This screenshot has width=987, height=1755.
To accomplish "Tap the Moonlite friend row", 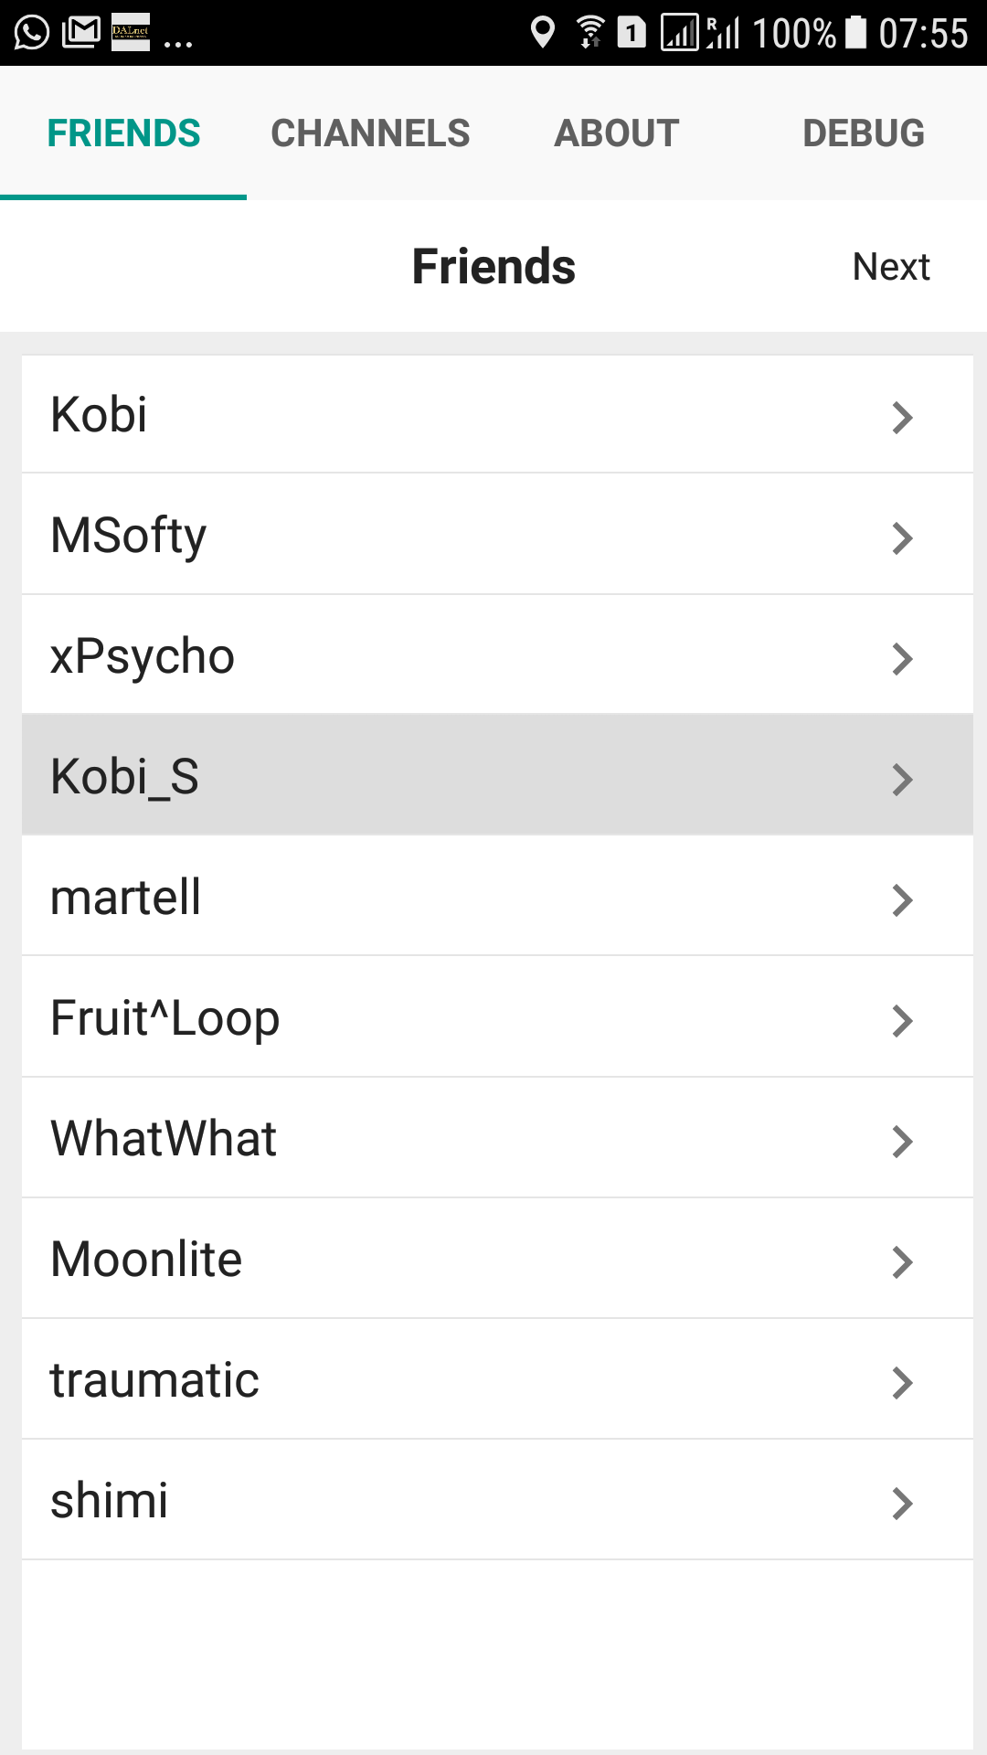I will [146, 1260].
